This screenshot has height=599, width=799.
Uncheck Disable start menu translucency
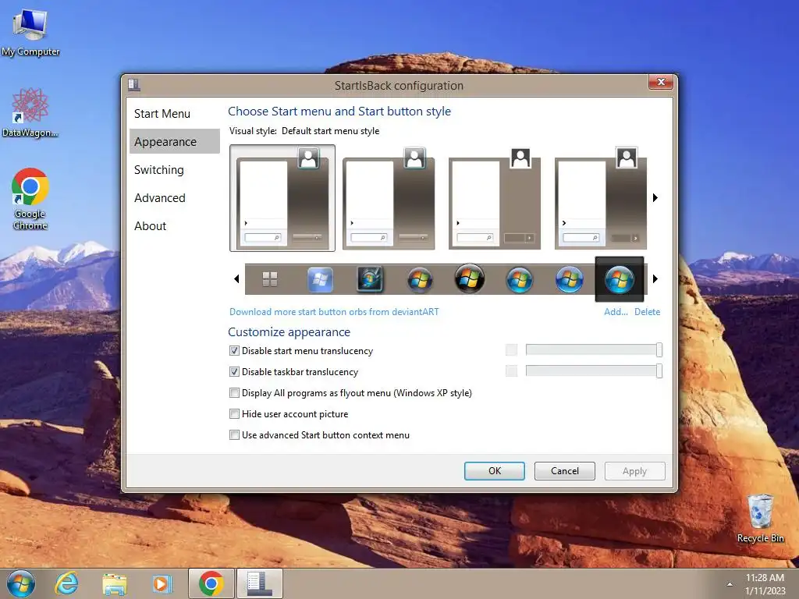pyautogui.click(x=234, y=350)
